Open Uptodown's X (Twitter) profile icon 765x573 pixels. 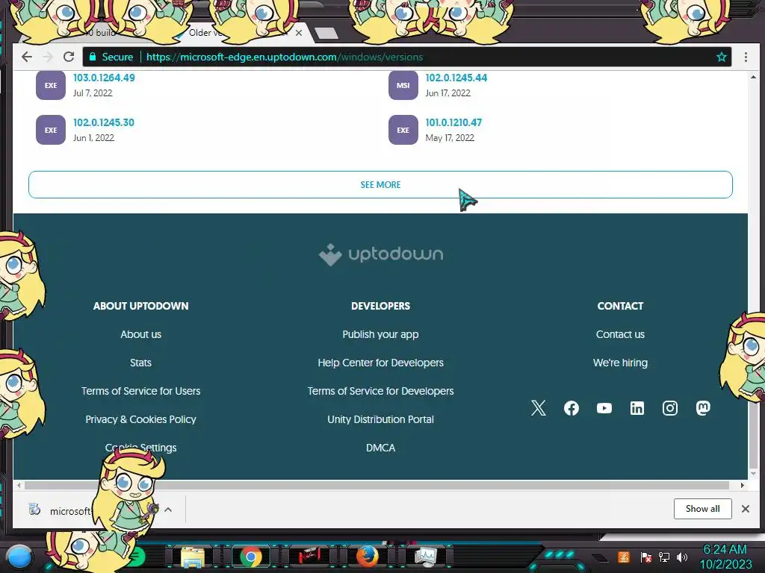[x=538, y=408]
